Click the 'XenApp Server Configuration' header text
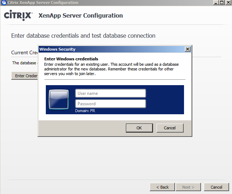The image size is (232, 194). click(80, 15)
